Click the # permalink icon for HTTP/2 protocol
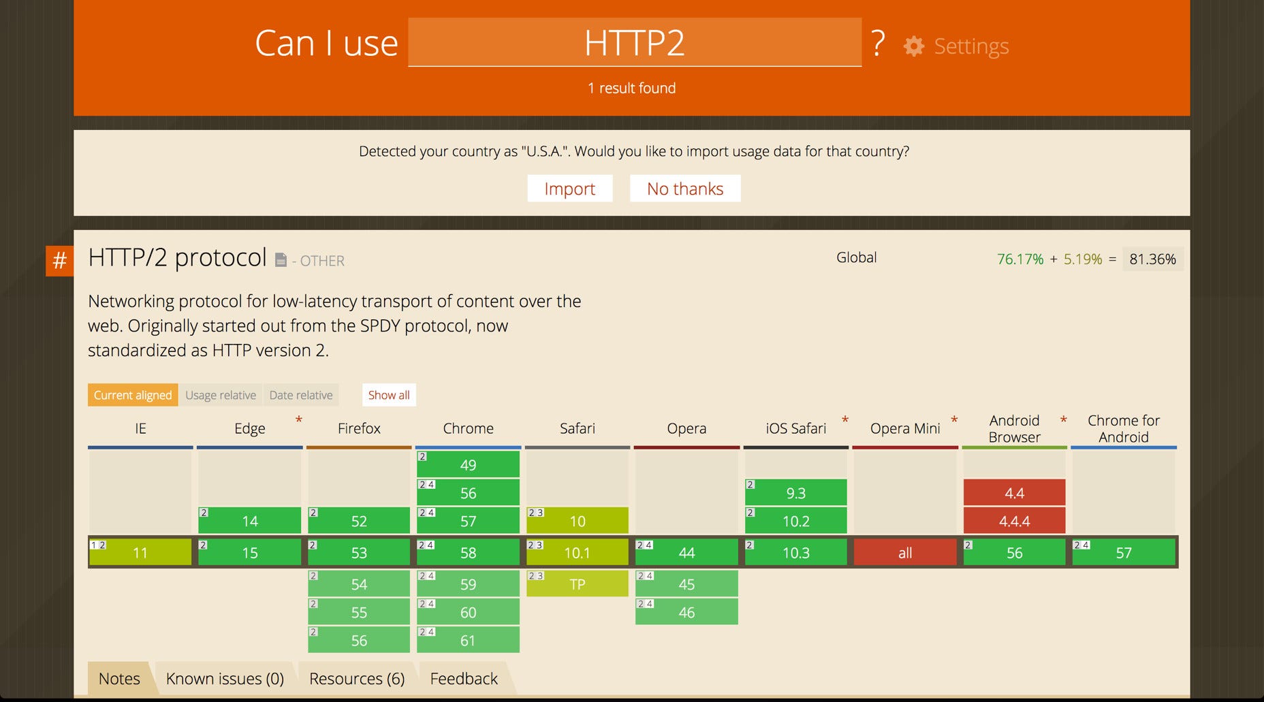This screenshot has height=702, width=1264. pos(59,259)
